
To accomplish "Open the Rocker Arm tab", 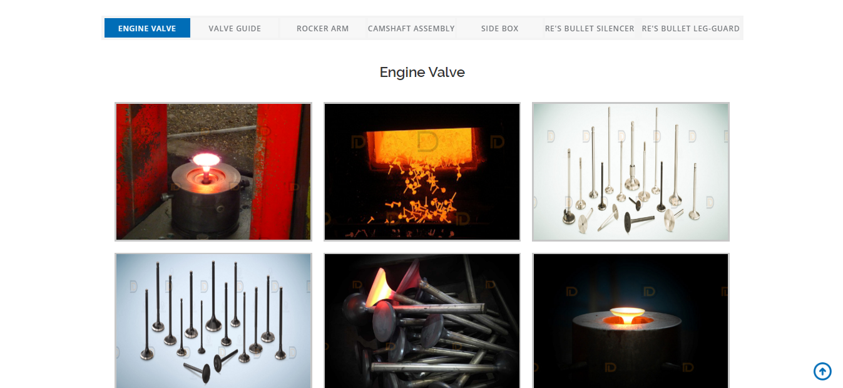I will click(322, 28).
